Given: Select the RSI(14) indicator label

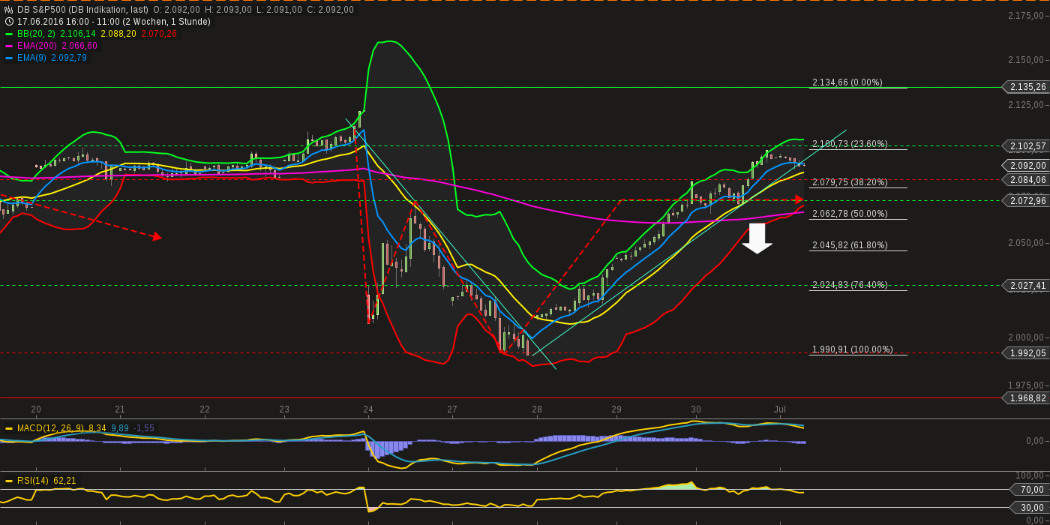Looking at the screenshot, I should point(33,481).
